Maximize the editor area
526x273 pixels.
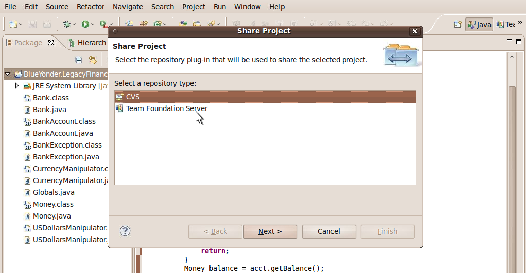click(519, 42)
